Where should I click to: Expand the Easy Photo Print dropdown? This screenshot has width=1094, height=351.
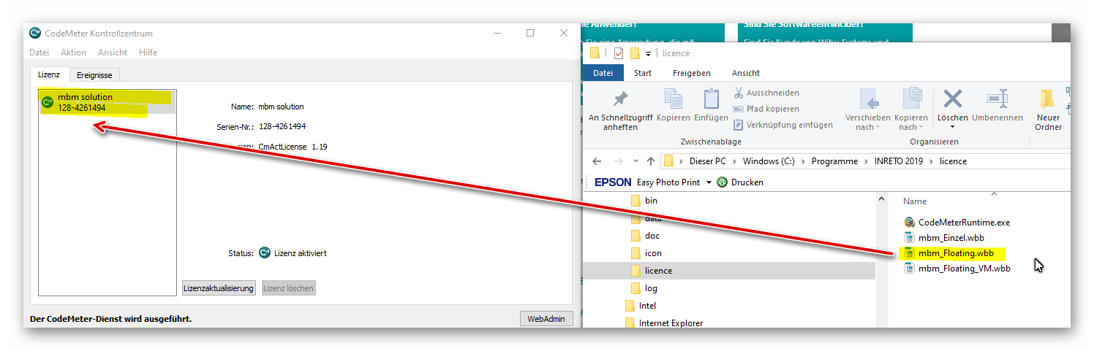tap(709, 182)
